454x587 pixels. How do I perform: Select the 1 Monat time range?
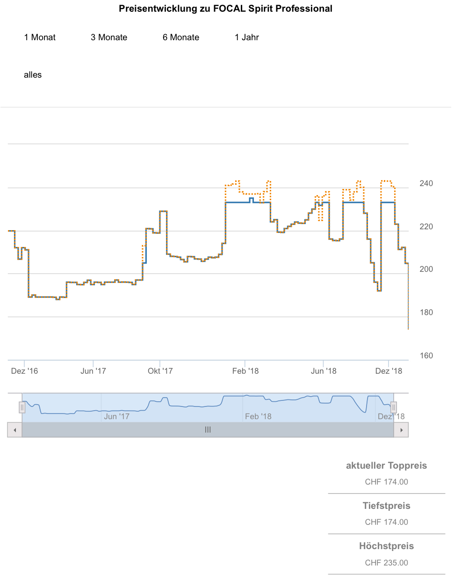point(40,37)
